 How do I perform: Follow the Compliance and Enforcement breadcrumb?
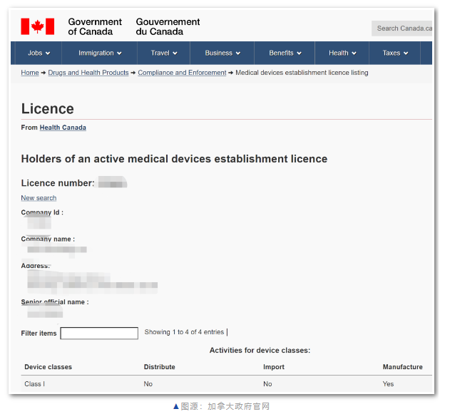tap(182, 73)
